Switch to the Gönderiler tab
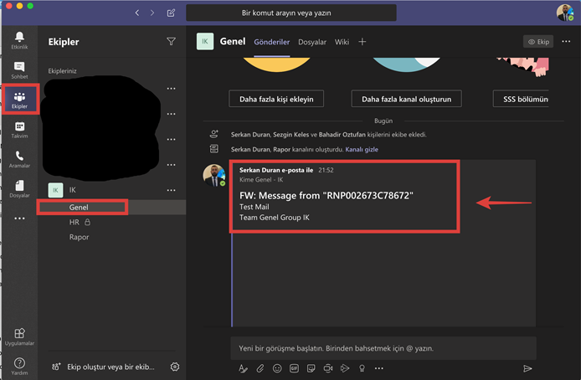This screenshot has height=380, width=581. [x=271, y=42]
